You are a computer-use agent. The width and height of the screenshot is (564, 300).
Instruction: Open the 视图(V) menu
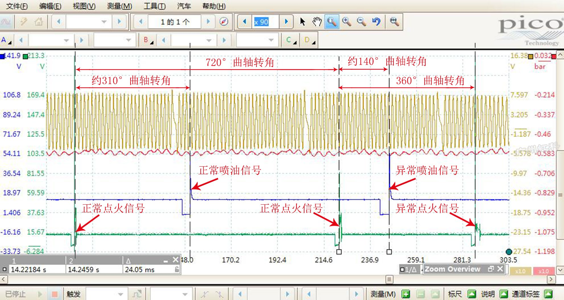84,6
